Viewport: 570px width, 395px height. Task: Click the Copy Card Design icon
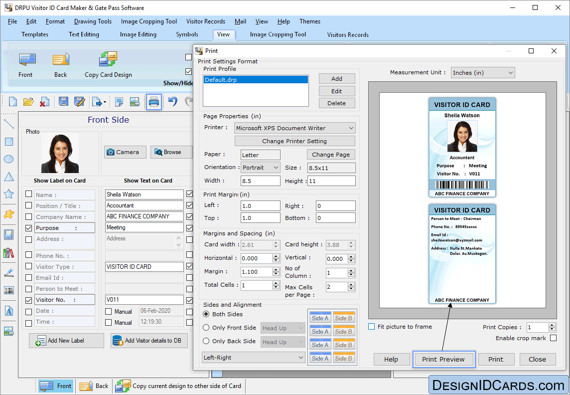pyautogui.click(x=108, y=59)
